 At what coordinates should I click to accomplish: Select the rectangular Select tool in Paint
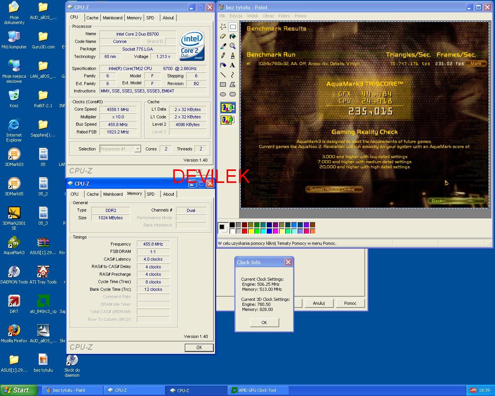tap(233, 27)
